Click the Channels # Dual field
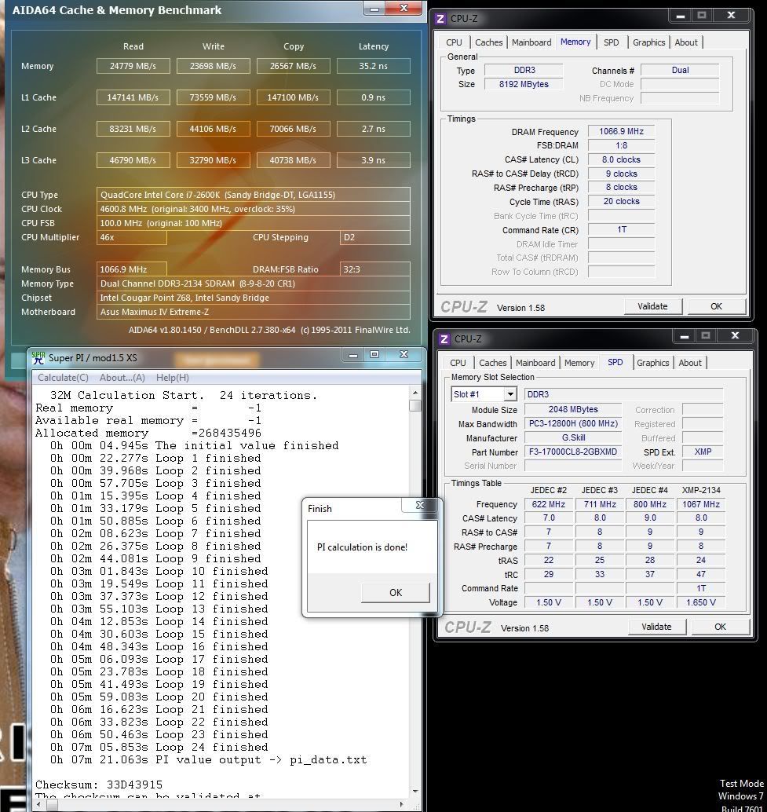Image resolution: width=767 pixels, height=812 pixels. pos(680,71)
